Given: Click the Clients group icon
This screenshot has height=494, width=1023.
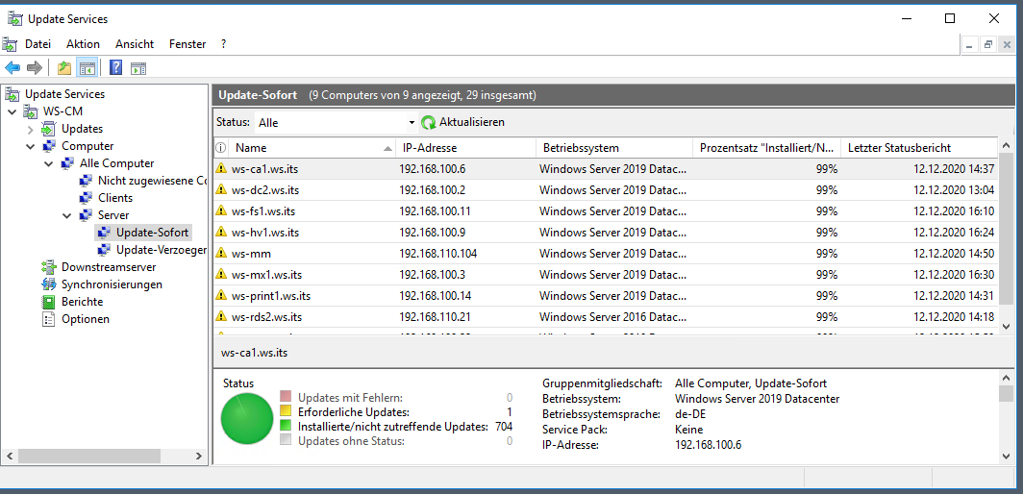Looking at the screenshot, I should click(86, 198).
